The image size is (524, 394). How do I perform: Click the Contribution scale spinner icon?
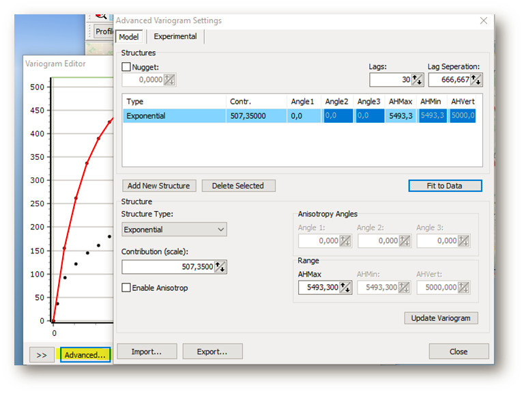(x=220, y=267)
